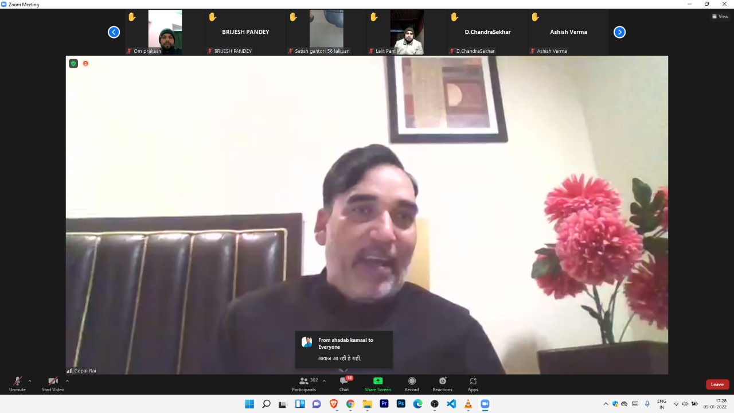Viewport: 734px width, 413px height.
Task: Click the chat message from shadab kamaal
Action: (x=344, y=349)
